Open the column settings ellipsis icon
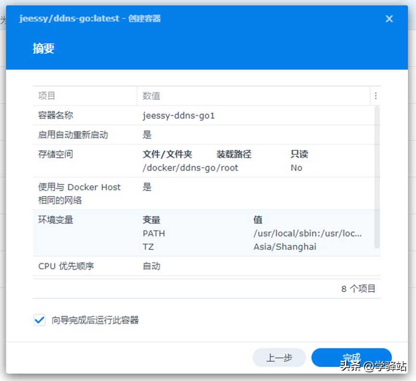Screen dimensions: 416x381 pos(376,96)
